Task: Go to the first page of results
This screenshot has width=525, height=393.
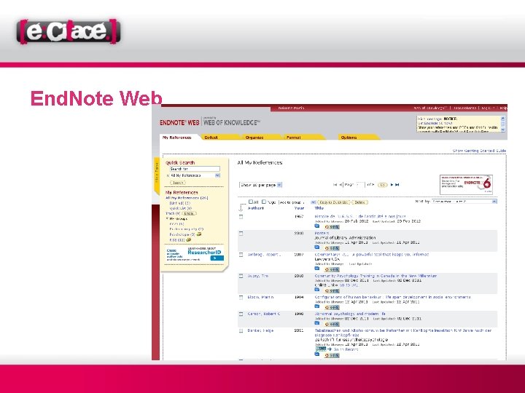Action: click(335, 184)
